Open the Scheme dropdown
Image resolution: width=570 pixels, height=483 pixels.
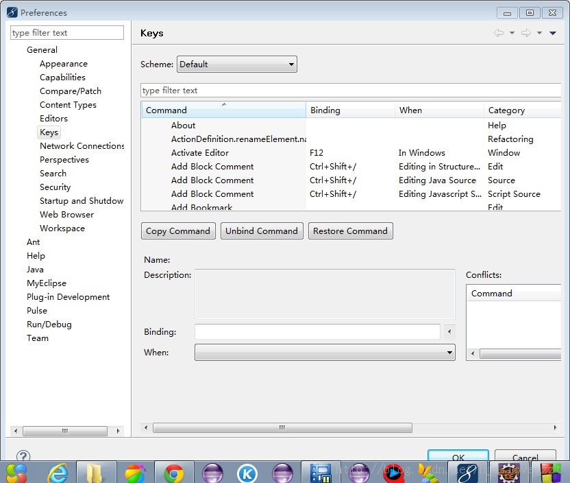pyautogui.click(x=237, y=64)
